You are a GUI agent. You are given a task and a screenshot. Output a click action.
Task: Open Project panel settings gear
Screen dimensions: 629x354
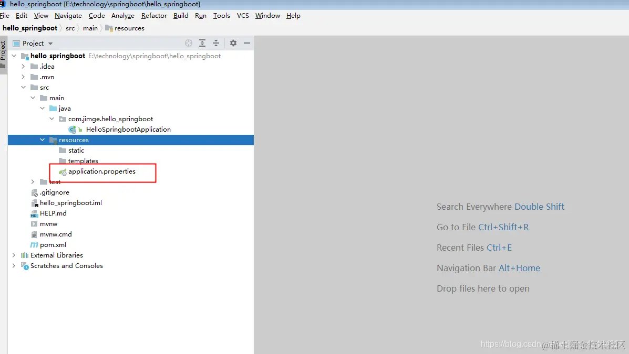pyautogui.click(x=233, y=43)
